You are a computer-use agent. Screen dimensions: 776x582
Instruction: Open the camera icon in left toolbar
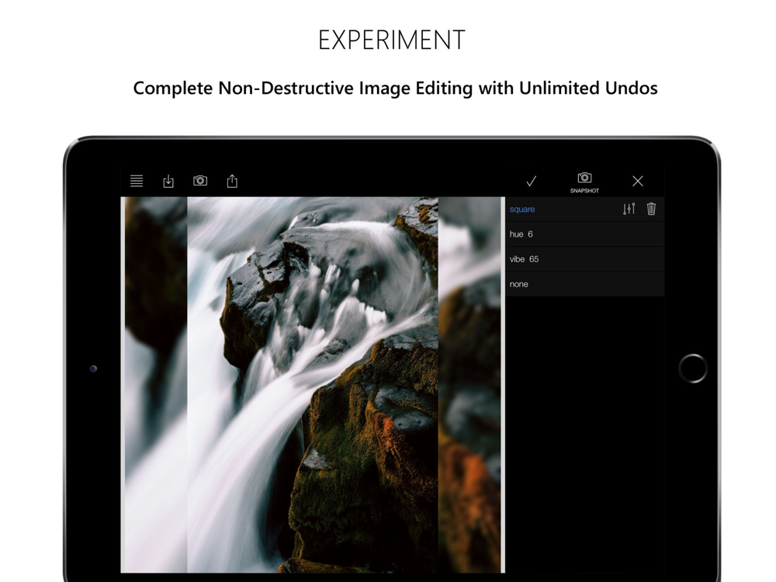click(200, 181)
